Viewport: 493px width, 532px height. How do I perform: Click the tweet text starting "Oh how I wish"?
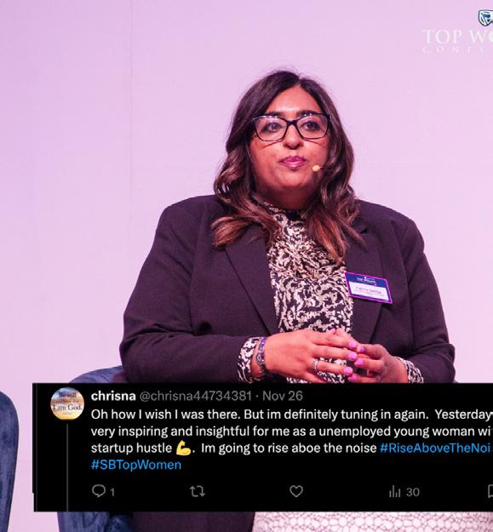coord(292,432)
